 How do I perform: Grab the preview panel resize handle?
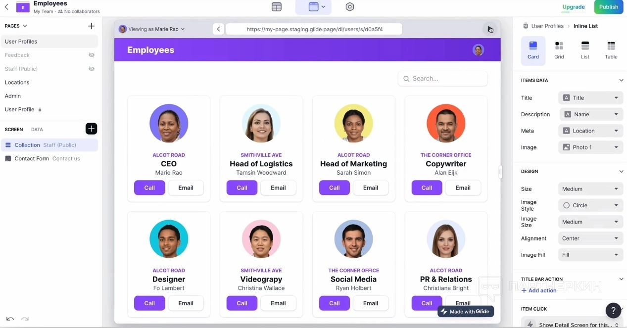500,172
